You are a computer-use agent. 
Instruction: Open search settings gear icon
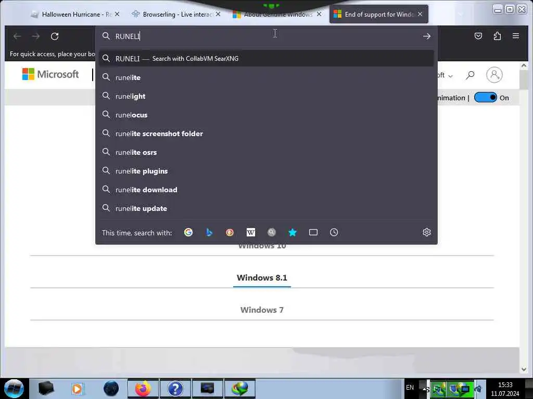click(x=427, y=232)
